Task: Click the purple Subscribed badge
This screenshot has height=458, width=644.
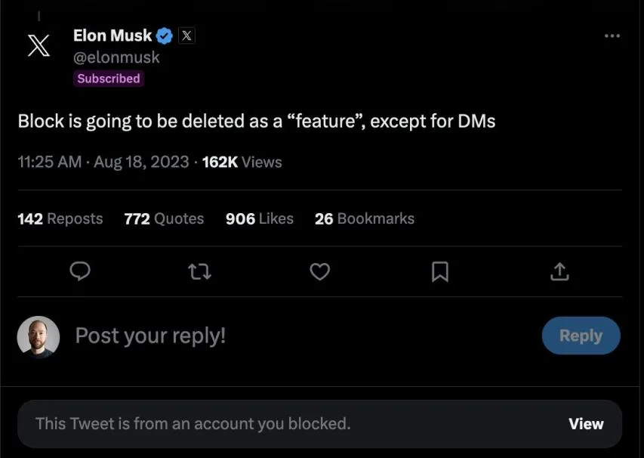Action: pos(108,79)
